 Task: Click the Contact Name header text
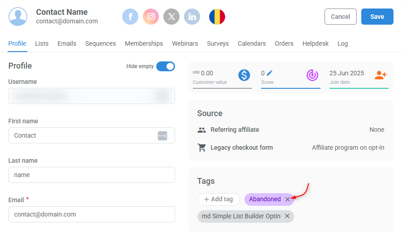click(x=62, y=12)
